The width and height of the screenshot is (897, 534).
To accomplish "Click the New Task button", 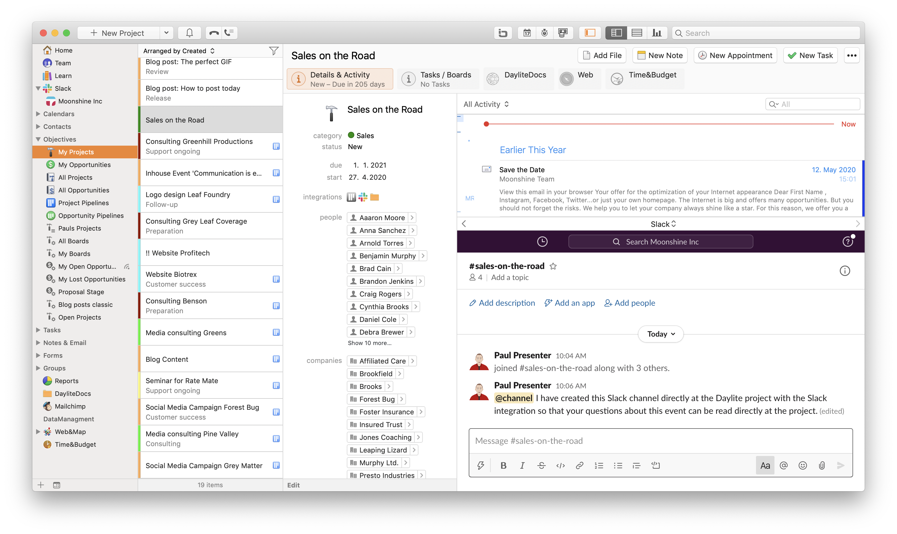I will pos(810,55).
